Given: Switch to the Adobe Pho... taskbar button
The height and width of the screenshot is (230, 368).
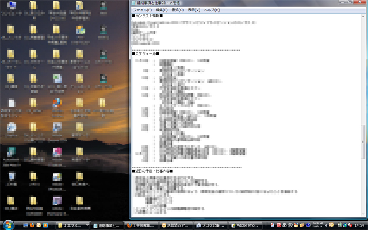Looking at the screenshot, I should pos(246,225).
